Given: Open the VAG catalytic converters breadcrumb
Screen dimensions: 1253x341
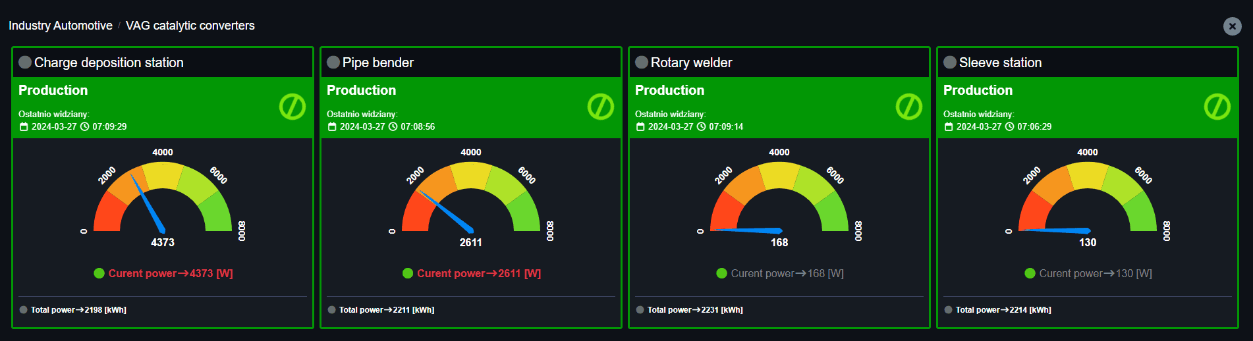Looking at the screenshot, I should [x=190, y=26].
